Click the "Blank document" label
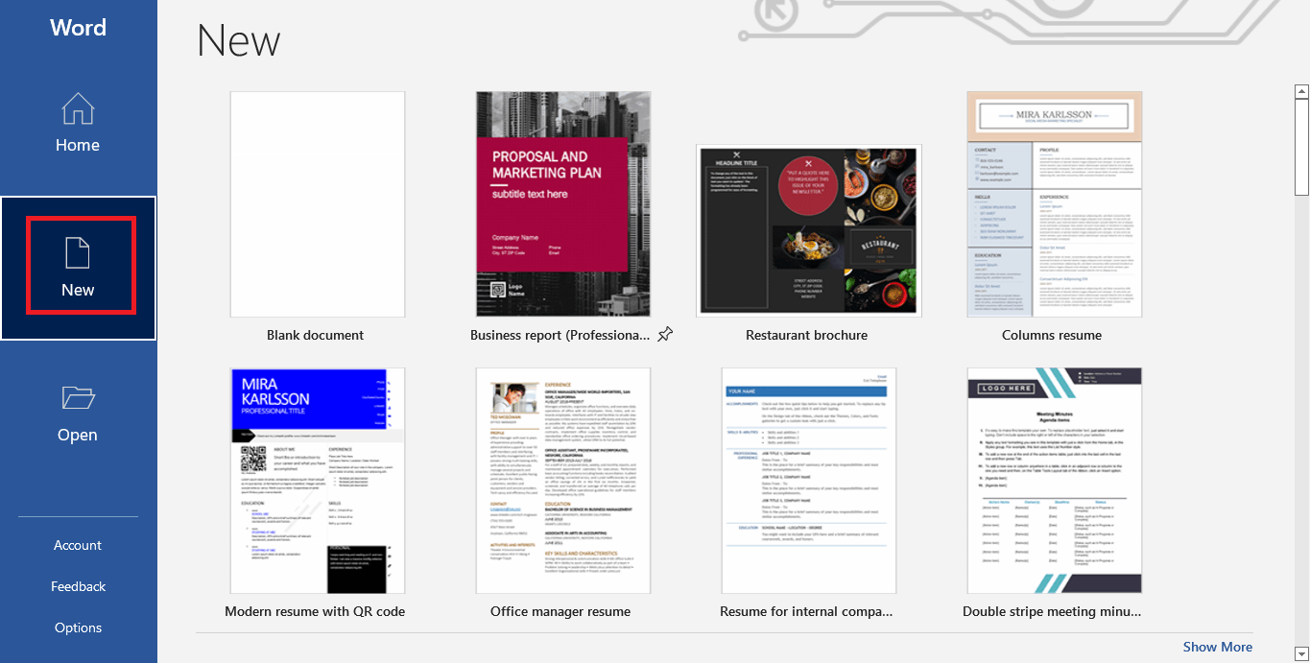Screen dimensions: 1310x663 316,335
